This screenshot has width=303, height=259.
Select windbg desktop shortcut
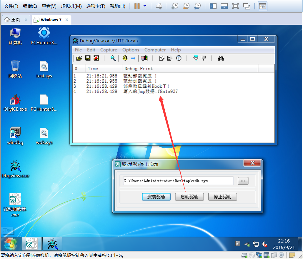pos(15,136)
